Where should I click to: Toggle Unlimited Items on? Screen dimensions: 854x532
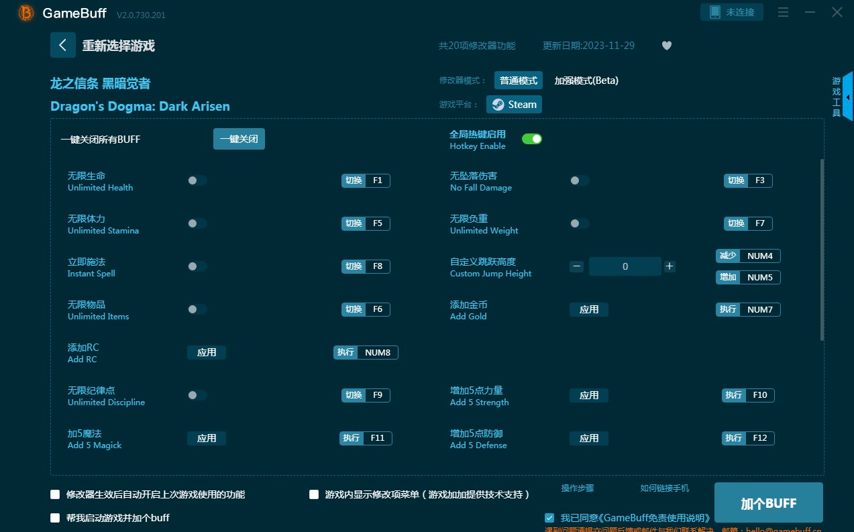(x=197, y=309)
